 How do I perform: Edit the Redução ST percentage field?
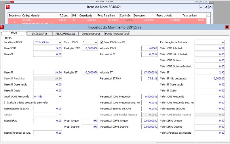90,72
